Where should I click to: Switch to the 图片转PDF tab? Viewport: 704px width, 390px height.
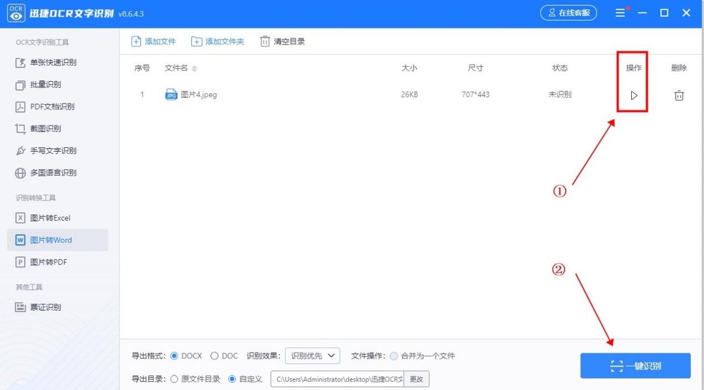click(48, 262)
